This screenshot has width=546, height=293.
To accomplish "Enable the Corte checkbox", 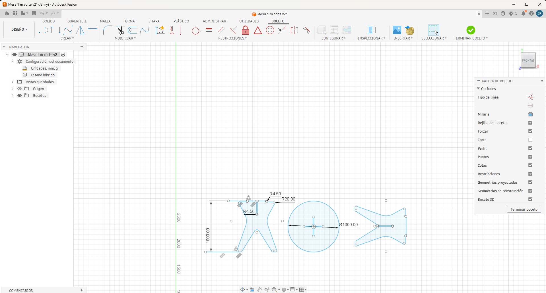I will (x=530, y=140).
